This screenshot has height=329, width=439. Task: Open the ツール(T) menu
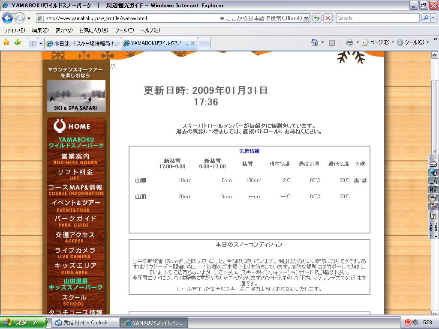[124, 30]
